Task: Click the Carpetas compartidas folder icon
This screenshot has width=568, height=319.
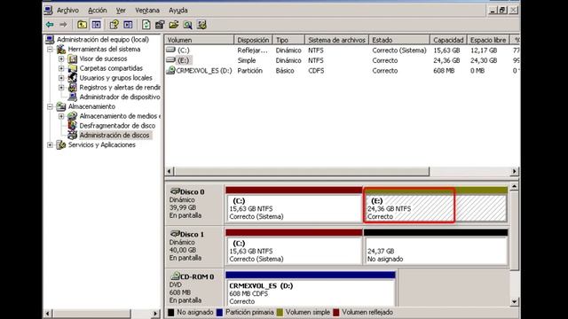Action: tap(73, 68)
